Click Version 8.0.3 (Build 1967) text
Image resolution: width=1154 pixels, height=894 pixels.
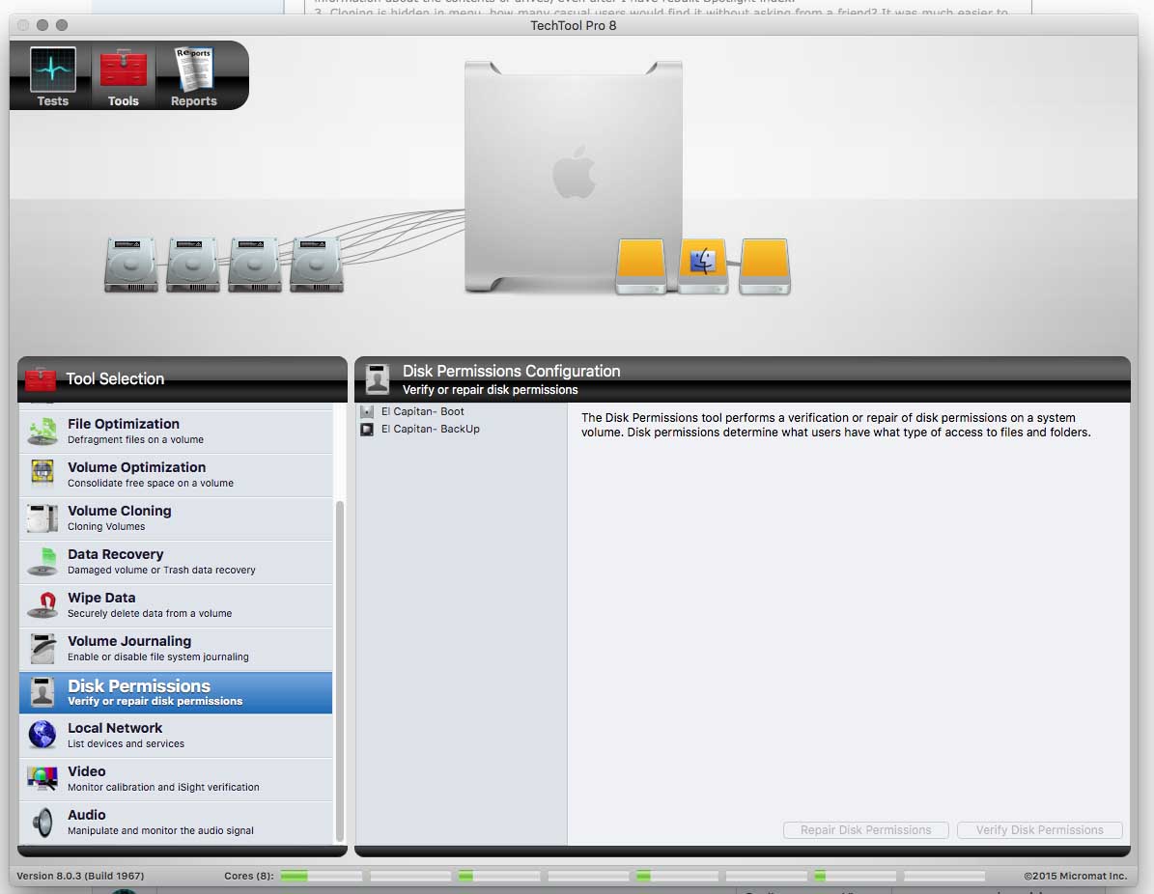coord(80,876)
